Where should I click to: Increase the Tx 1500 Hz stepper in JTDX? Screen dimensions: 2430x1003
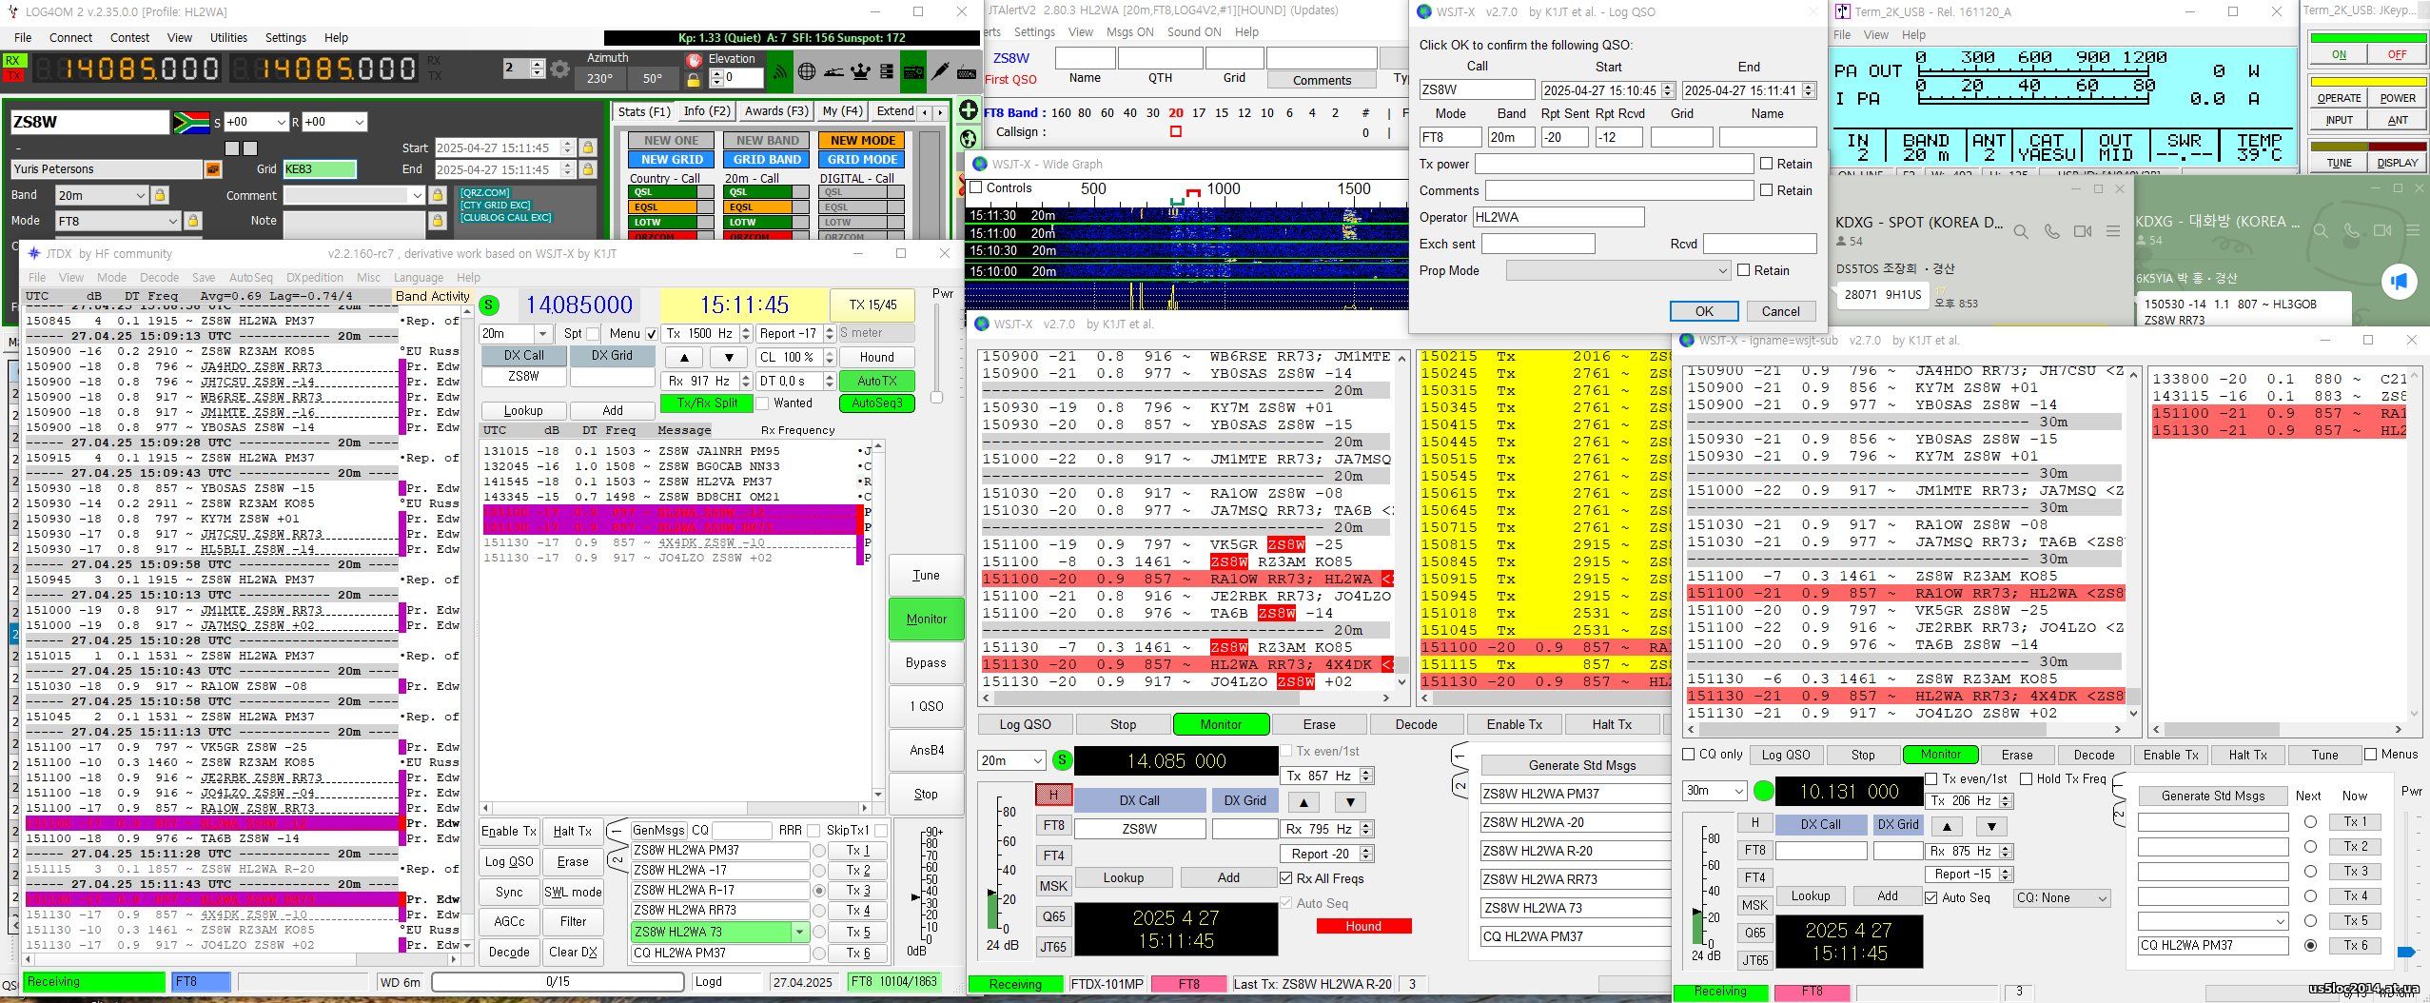[x=746, y=329]
